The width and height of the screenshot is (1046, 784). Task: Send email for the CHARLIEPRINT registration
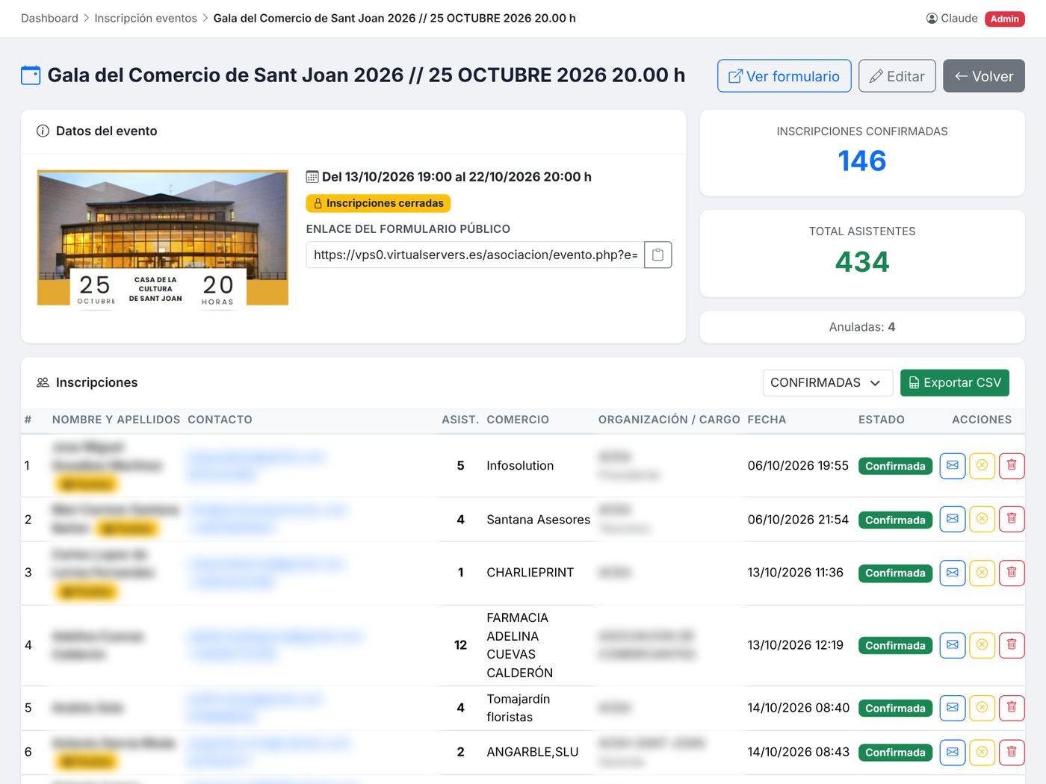coord(953,573)
